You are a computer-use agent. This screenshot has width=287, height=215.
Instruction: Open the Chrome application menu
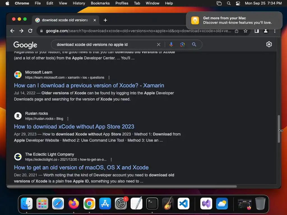(x=22, y=3)
